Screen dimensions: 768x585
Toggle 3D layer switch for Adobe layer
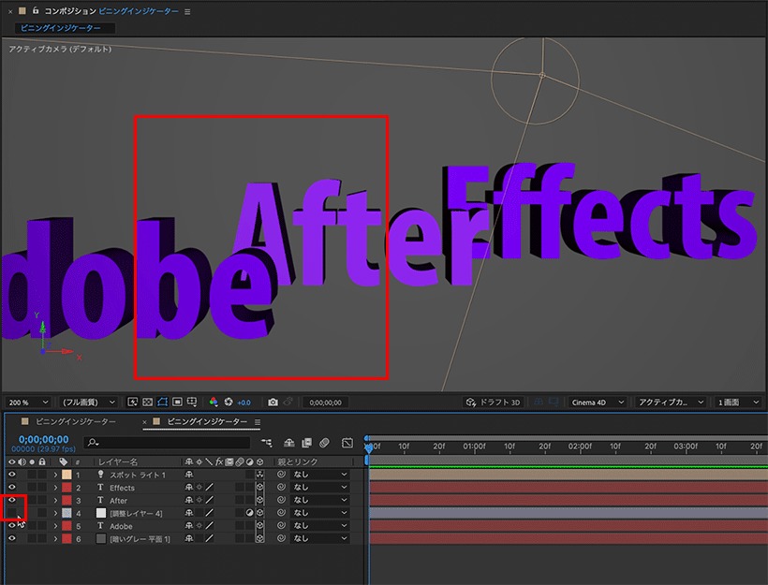point(259,525)
